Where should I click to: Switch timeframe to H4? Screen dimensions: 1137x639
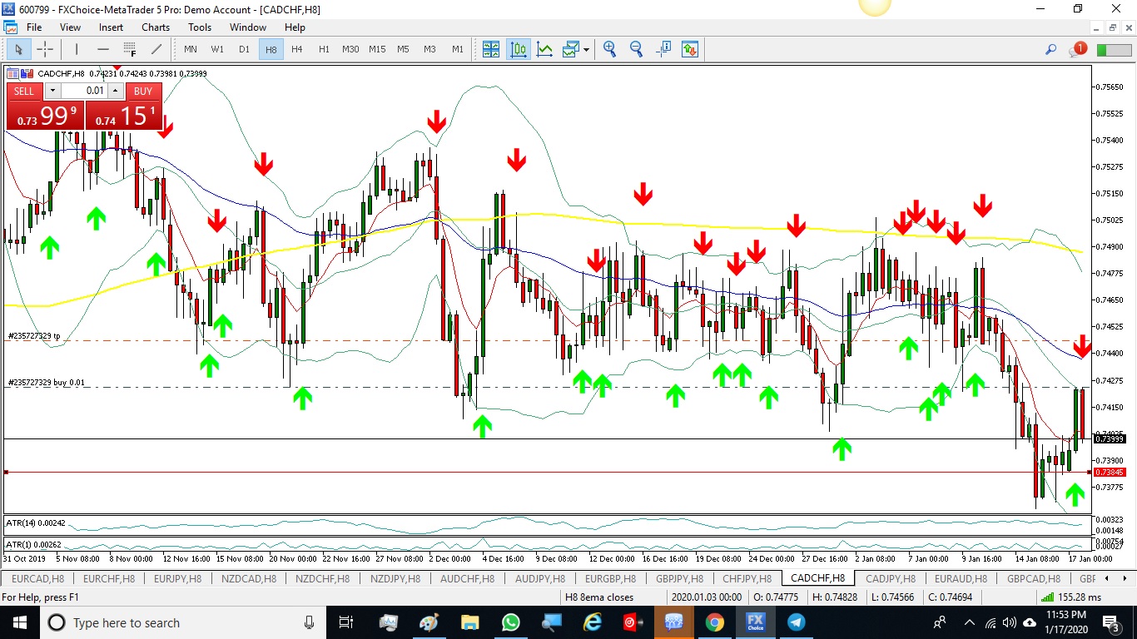coord(297,49)
